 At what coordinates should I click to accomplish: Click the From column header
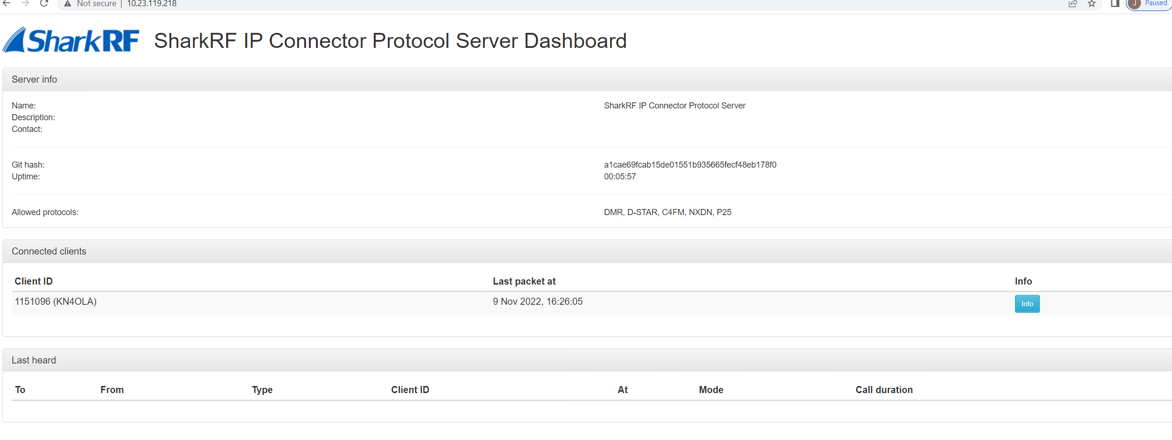coord(112,390)
